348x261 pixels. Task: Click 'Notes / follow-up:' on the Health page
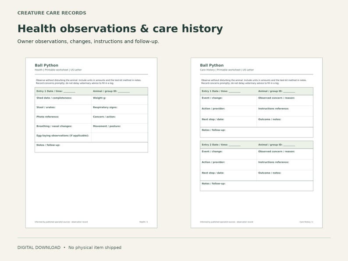point(92,147)
